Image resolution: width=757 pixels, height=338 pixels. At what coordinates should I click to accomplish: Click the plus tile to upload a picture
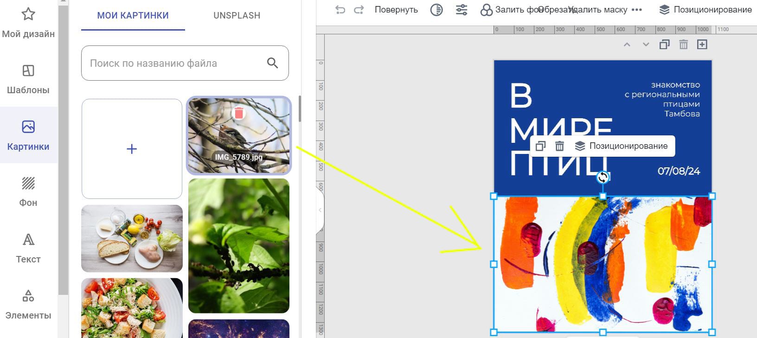132,149
